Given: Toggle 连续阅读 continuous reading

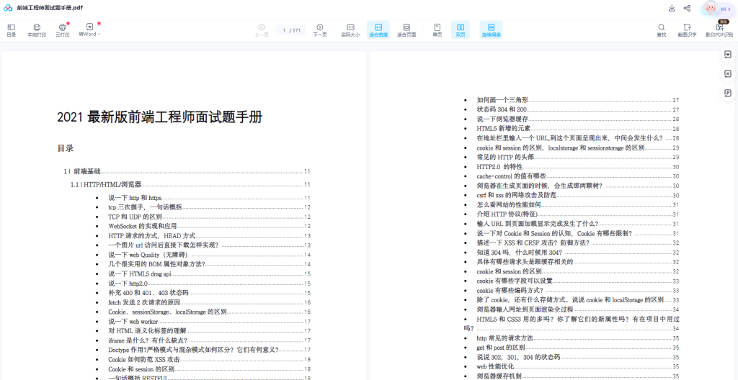Looking at the screenshot, I should tap(491, 30).
